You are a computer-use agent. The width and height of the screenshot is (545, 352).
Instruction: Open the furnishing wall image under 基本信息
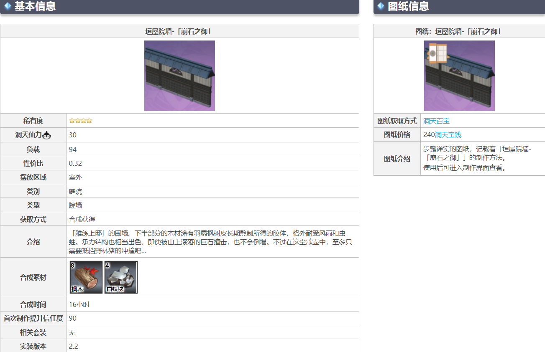tap(179, 76)
